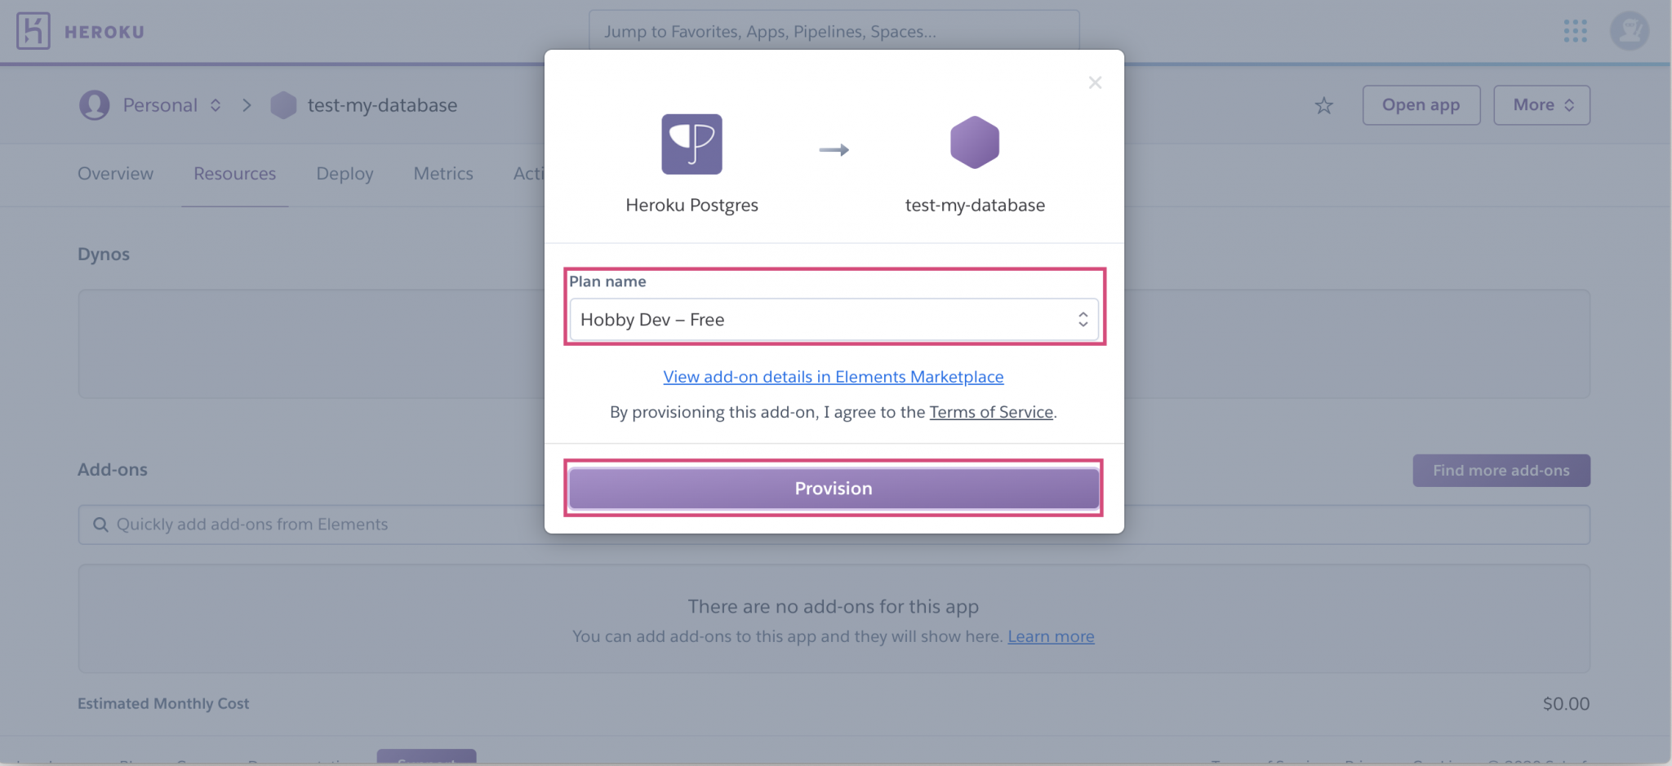Open the apps grid icon in top bar
The width and height of the screenshot is (1672, 766).
(1574, 31)
